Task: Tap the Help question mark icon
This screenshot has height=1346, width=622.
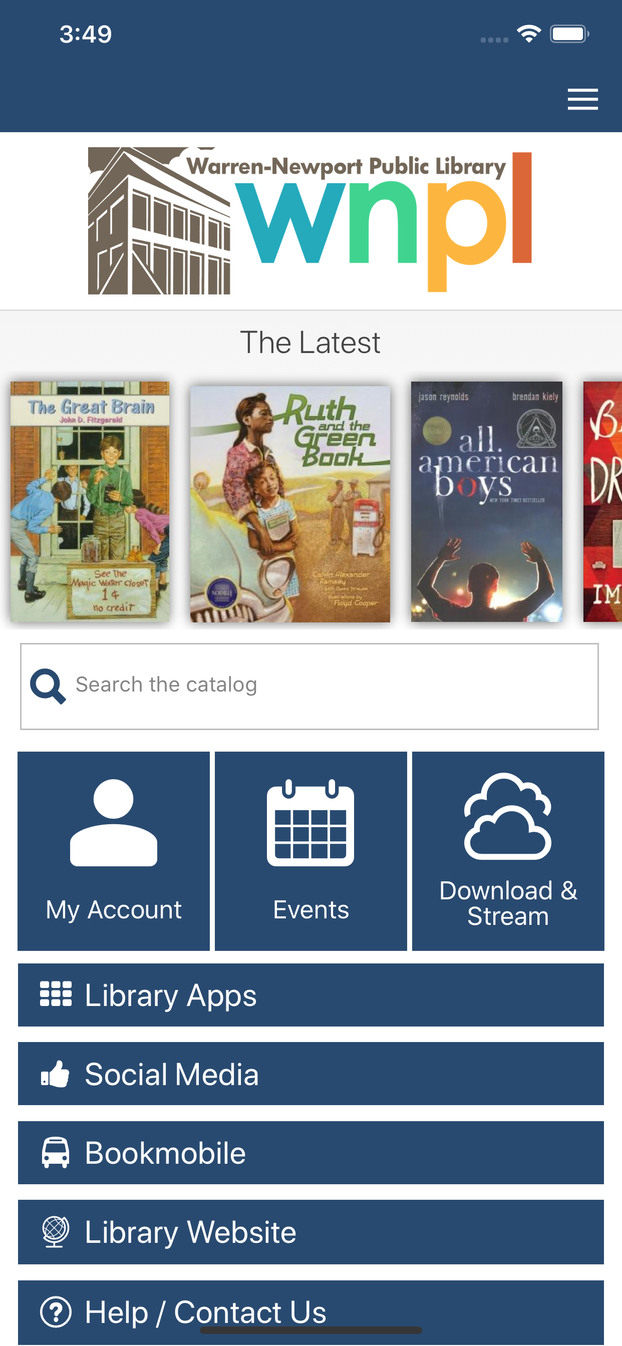Action: tap(56, 1311)
